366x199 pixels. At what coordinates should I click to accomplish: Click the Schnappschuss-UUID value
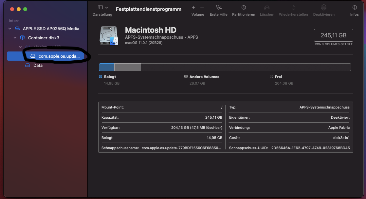point(310,148)
